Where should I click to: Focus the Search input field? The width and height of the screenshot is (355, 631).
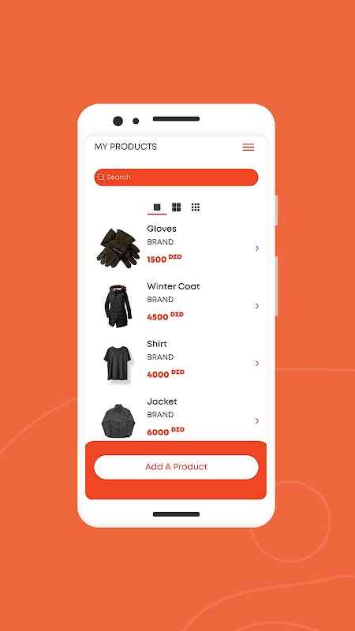tap(176, 177)
